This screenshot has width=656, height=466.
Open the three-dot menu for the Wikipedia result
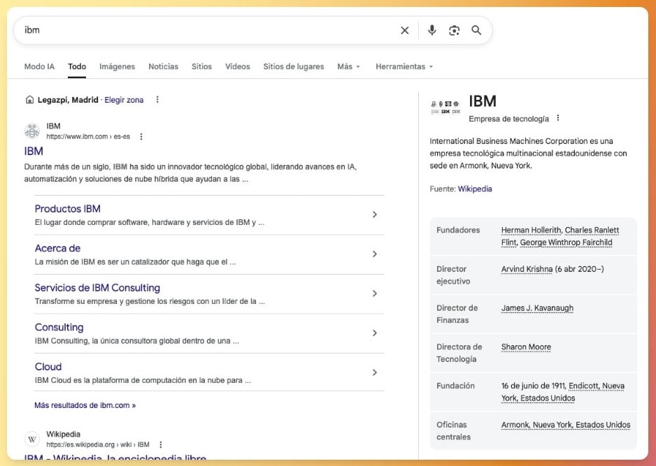[x=161, y=444]
